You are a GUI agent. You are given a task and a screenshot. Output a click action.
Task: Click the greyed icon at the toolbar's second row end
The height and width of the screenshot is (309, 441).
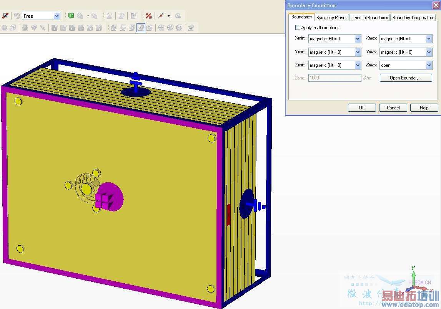click(x=191, y=28)
